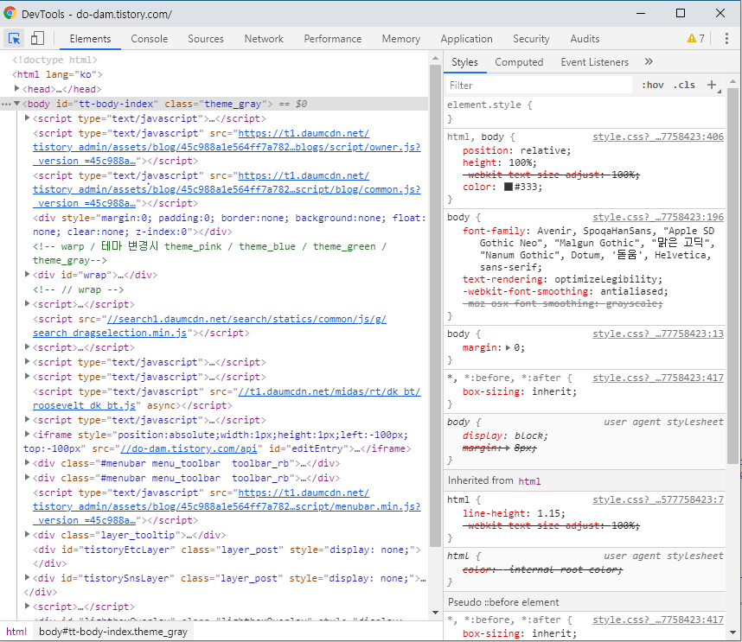This screenshot has width=742, height=642.
Task: Add a new style rule plus icon
Action: pos(712,85)
